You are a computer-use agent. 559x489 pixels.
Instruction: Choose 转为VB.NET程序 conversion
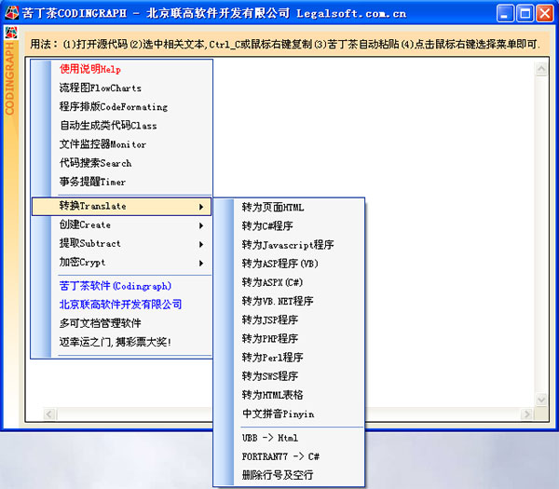click(x=289, y=301)
